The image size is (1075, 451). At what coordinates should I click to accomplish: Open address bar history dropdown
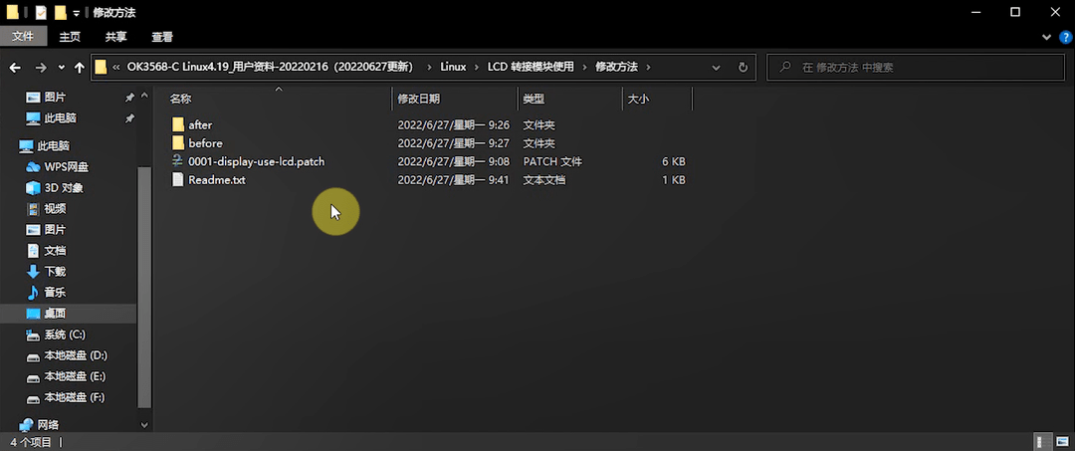716,67
